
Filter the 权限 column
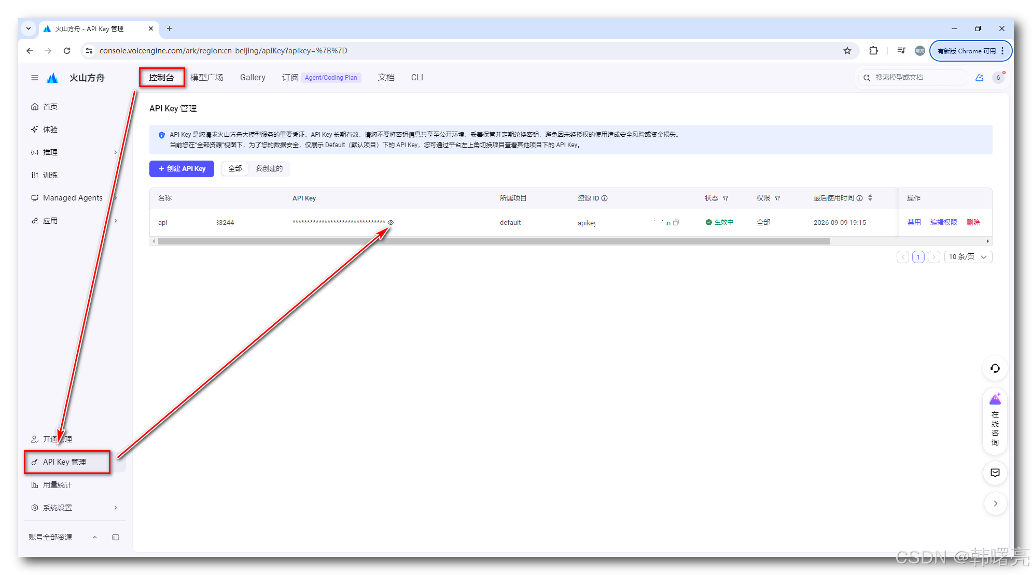[x=777, y=198]
